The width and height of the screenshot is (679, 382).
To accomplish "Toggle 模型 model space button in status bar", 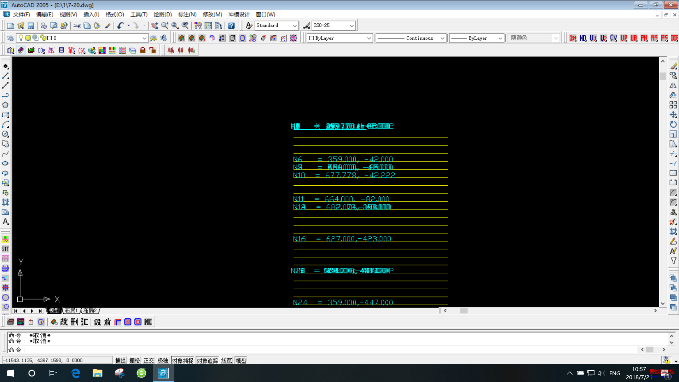I will [241, 360].
